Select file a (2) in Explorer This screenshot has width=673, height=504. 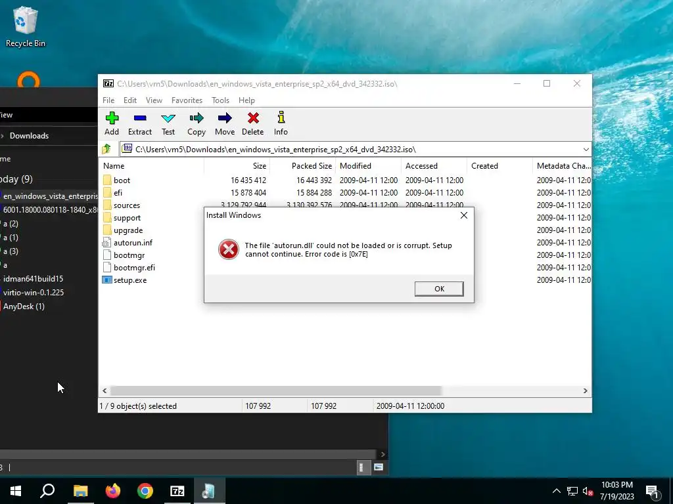(x=11, y=224)
